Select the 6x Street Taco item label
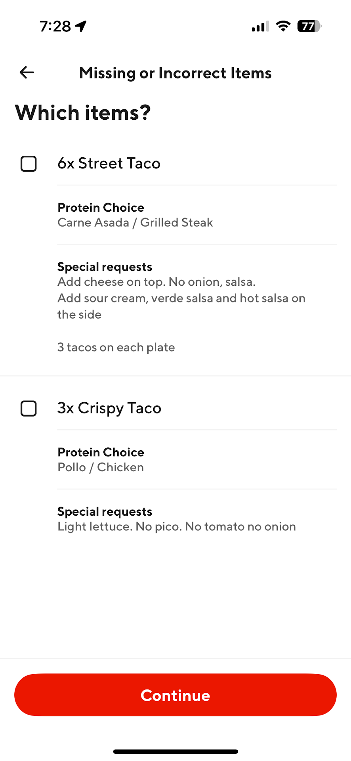 [109, 163]
